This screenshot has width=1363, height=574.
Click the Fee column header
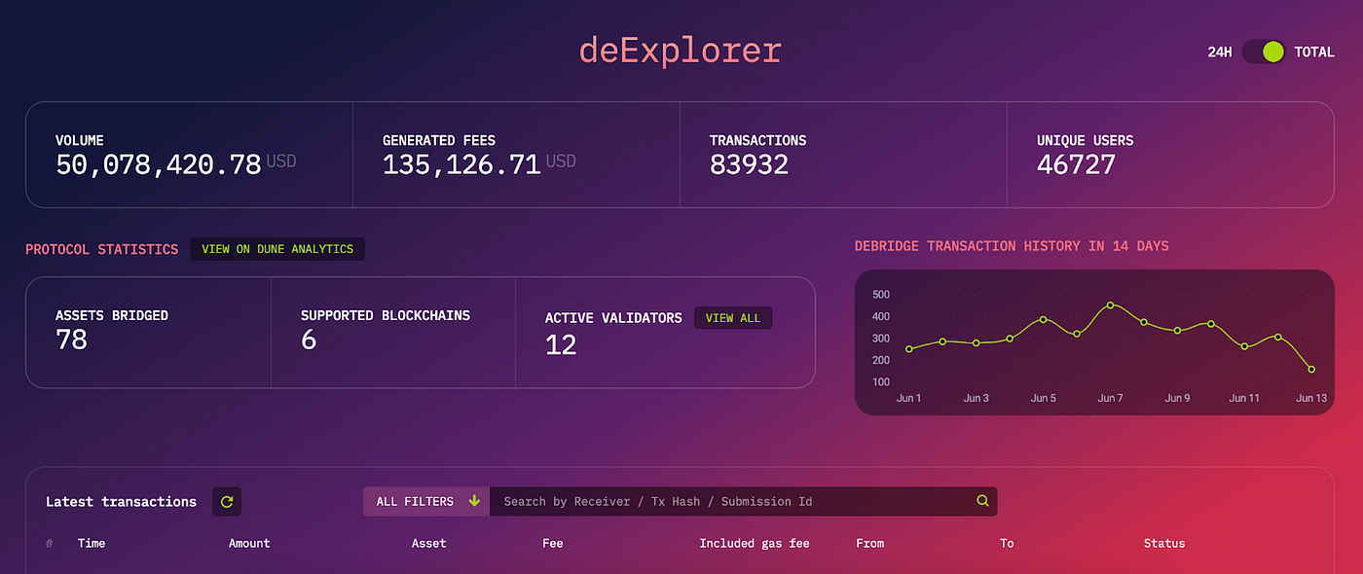pos(553,543)
